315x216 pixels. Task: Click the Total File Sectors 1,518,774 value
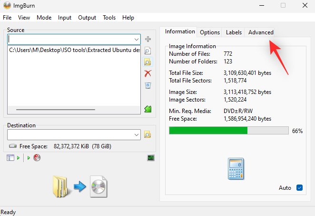click(235, 81)
